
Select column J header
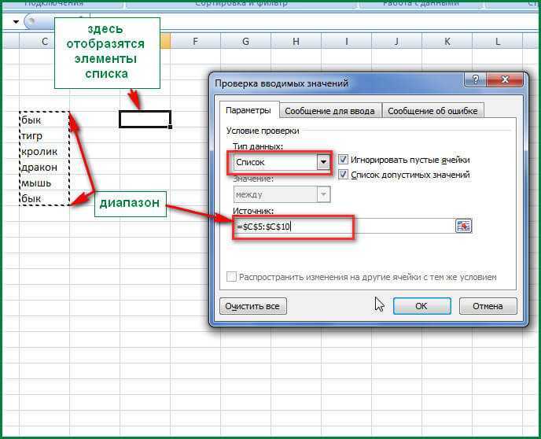click(x=397, y=42)
